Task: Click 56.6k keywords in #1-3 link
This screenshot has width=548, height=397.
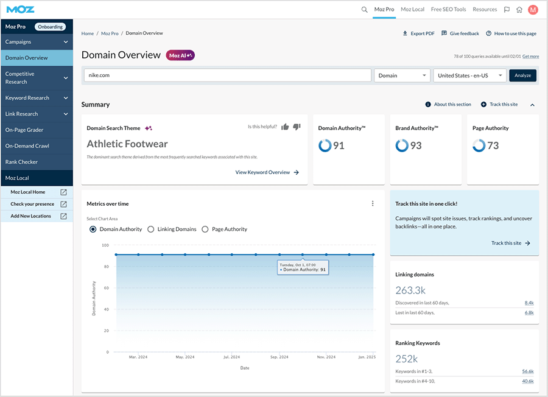Action: [x=528, y=371]
